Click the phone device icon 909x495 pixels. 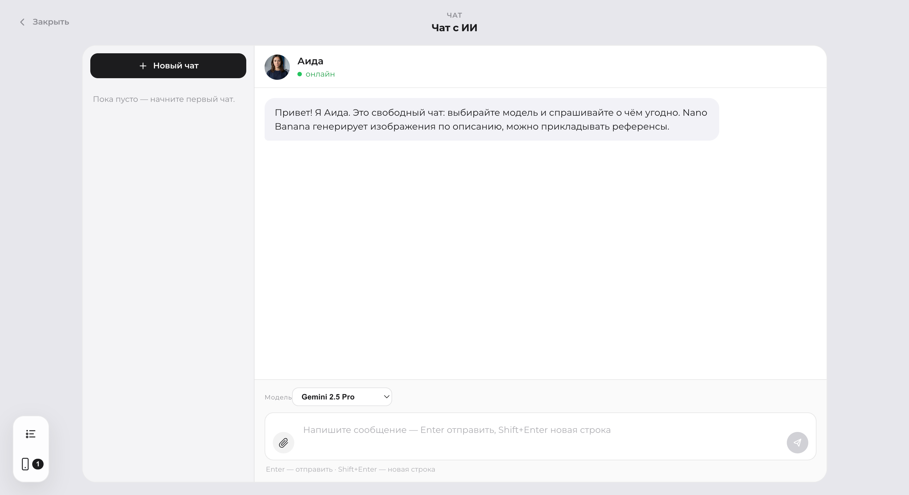25,464
